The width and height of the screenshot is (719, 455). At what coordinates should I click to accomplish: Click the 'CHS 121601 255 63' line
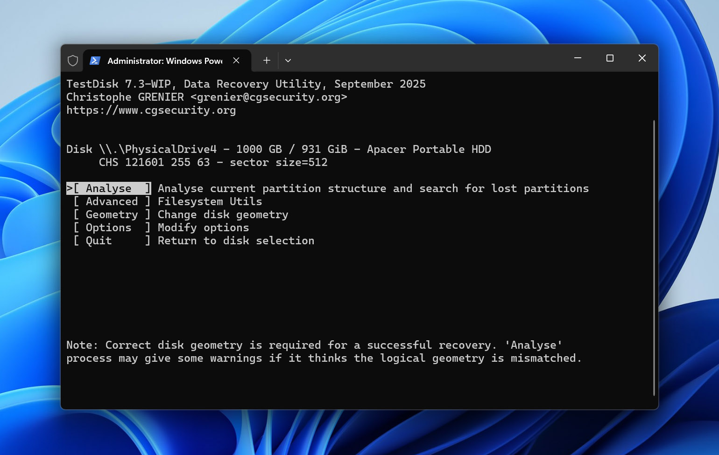pyautogui.click(x=213, y=163)
